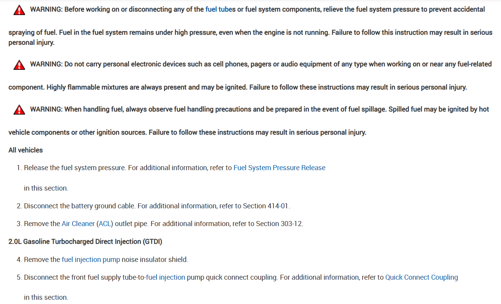
Task: Click 'in this section' below step 1
Action: click(46, 188)
